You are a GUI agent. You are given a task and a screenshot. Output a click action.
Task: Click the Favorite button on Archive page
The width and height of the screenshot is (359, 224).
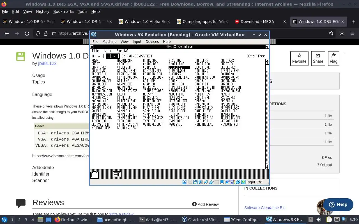click(x=299, y=58)
